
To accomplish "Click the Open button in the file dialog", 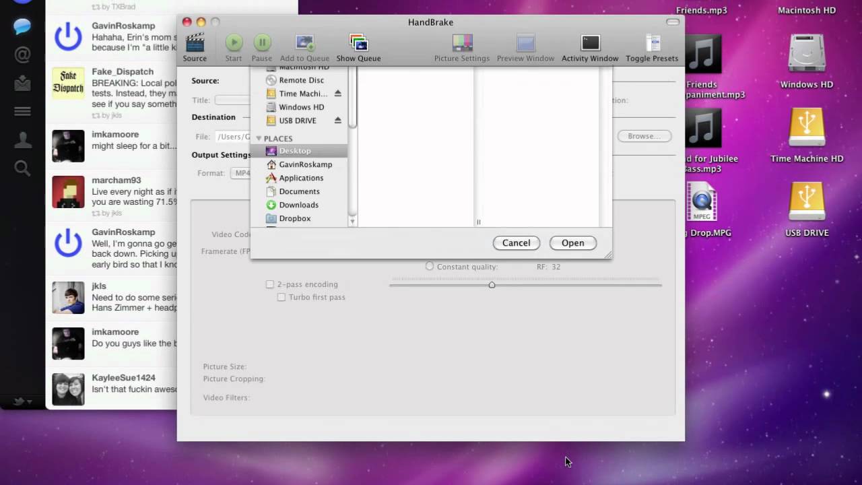I will tap(573, 243).
